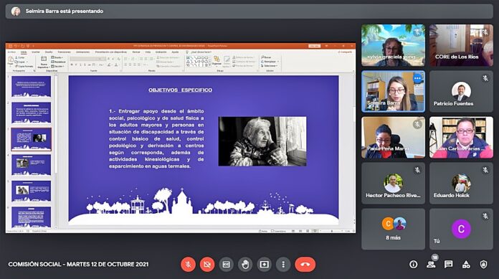Toggle the camera off button

point(207,265)
